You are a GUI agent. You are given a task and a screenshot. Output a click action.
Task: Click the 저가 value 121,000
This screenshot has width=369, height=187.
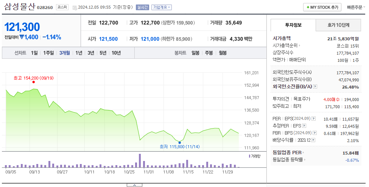[150, 39]
